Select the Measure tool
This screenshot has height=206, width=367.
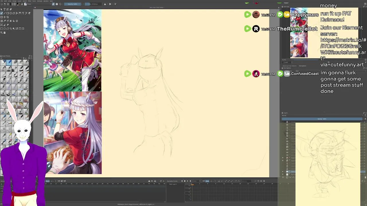(5, 25)
